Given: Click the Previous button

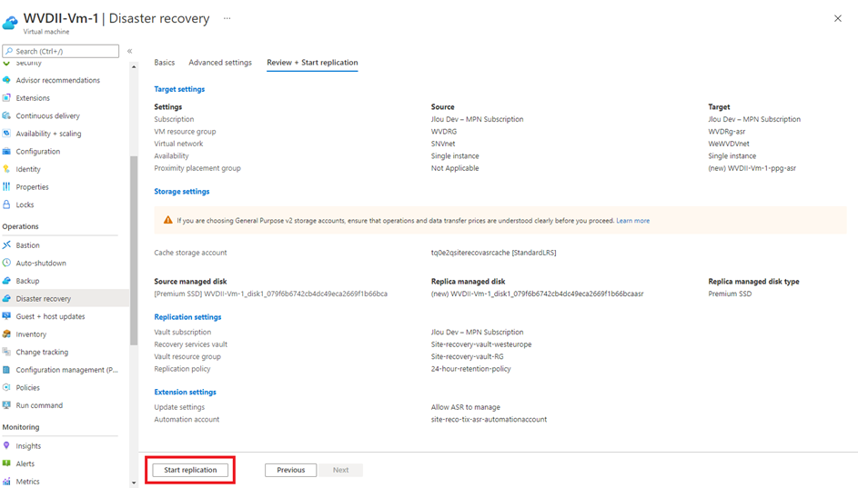Looking at the screenshot, I should pos(290,470).
